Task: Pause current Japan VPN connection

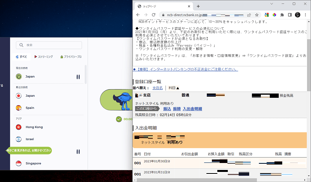Action: [x=78, y=77]
